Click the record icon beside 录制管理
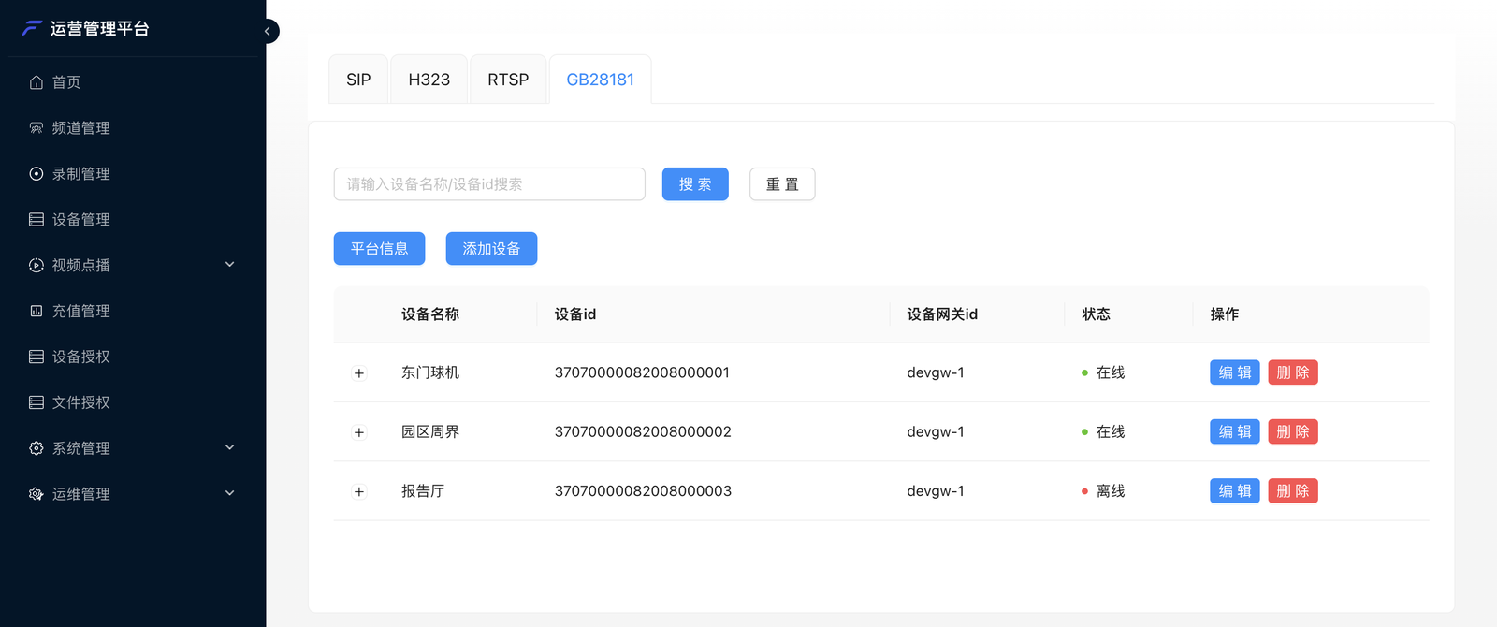1497x627 pixels. [x=36, y=174]
